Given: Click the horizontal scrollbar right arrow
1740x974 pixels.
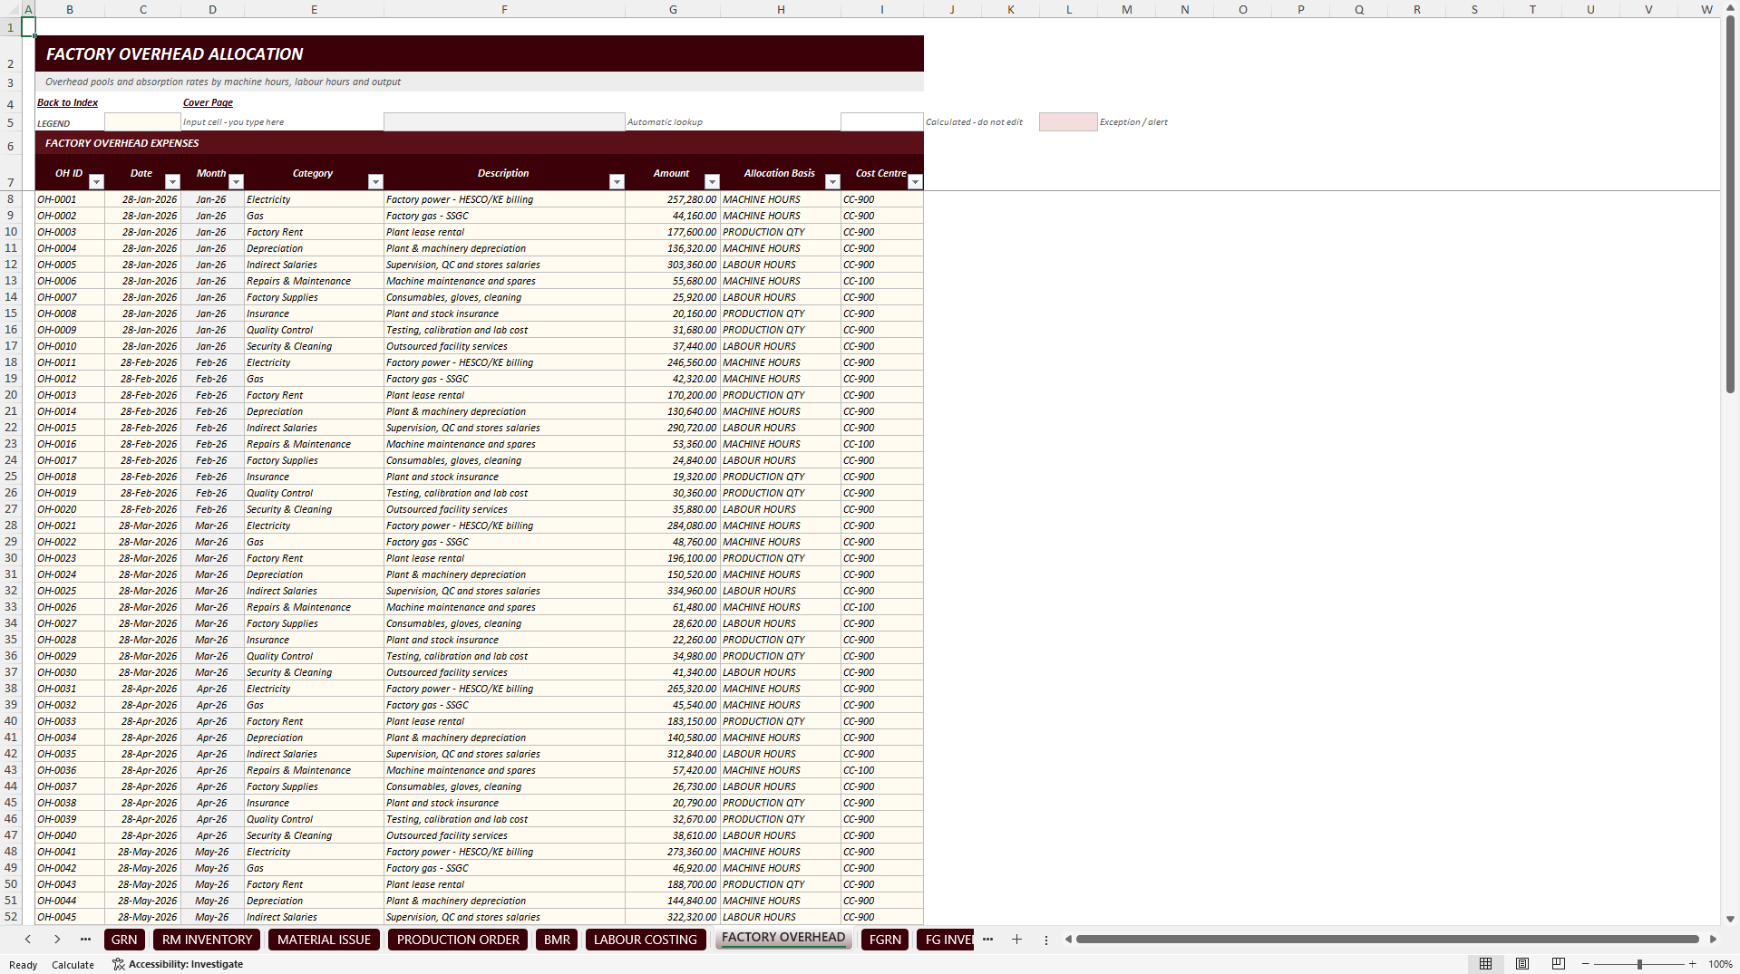Looking at the screenshot, I should [1713, 940].
